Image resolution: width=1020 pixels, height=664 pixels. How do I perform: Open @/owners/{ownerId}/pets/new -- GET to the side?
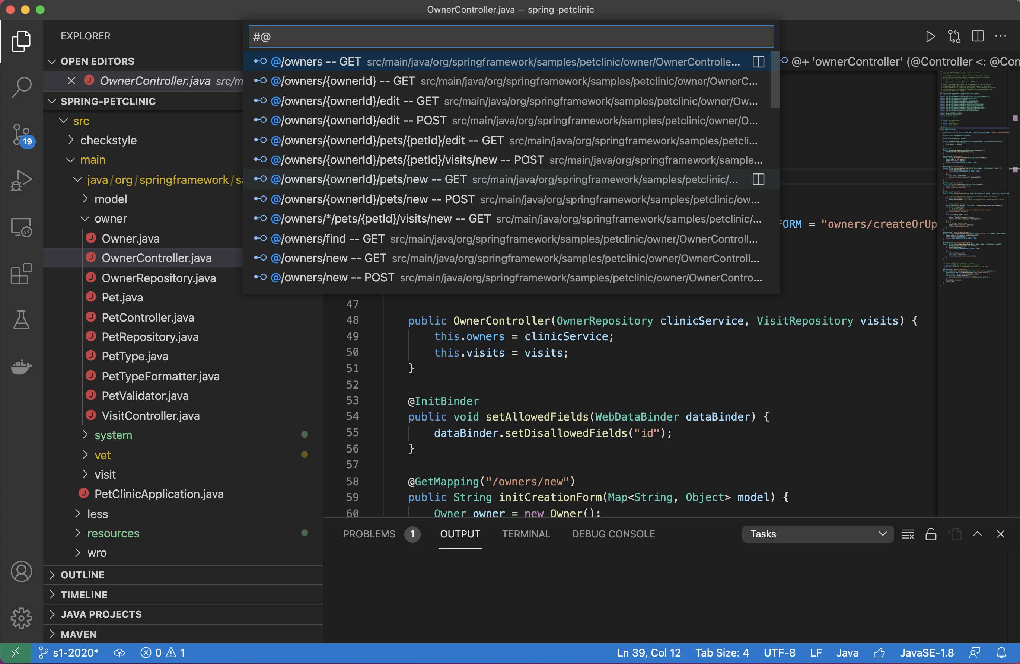click(758, 179)
